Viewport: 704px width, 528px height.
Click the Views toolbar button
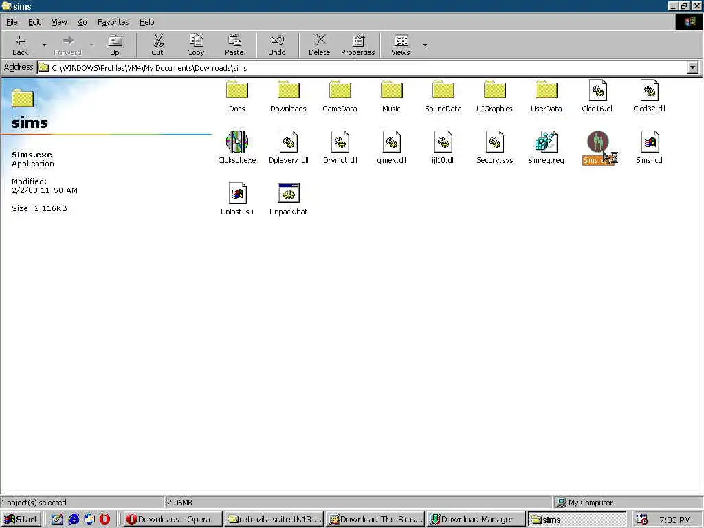(401, 45)
